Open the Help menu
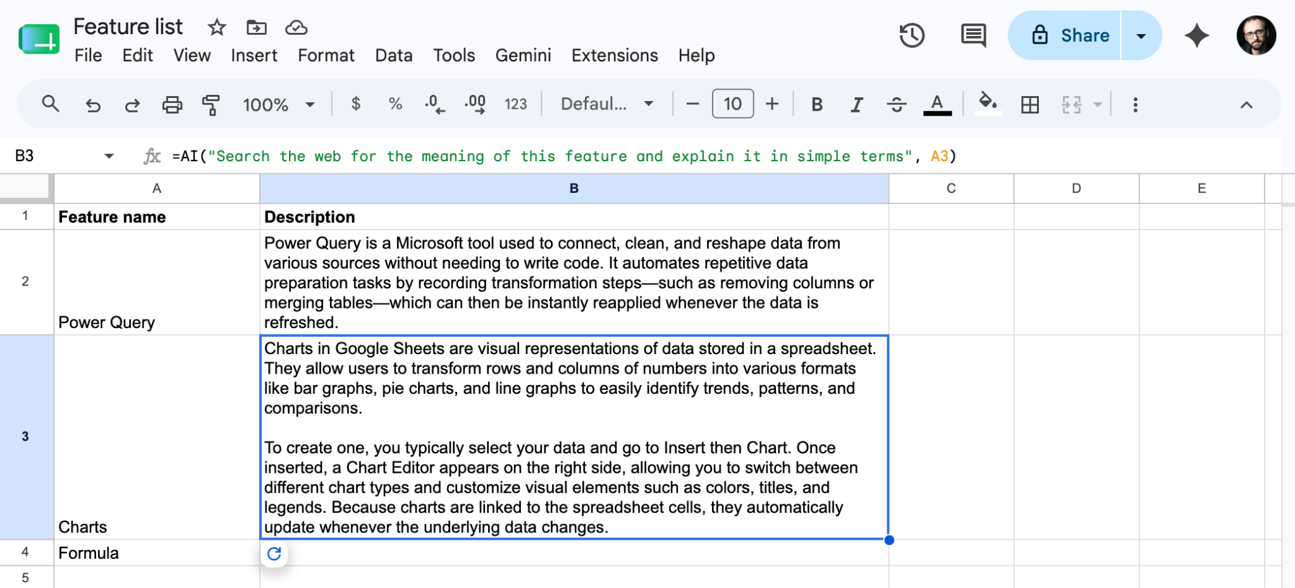The height and width of the screenshot is (588, 1295). tap(696, 56)
